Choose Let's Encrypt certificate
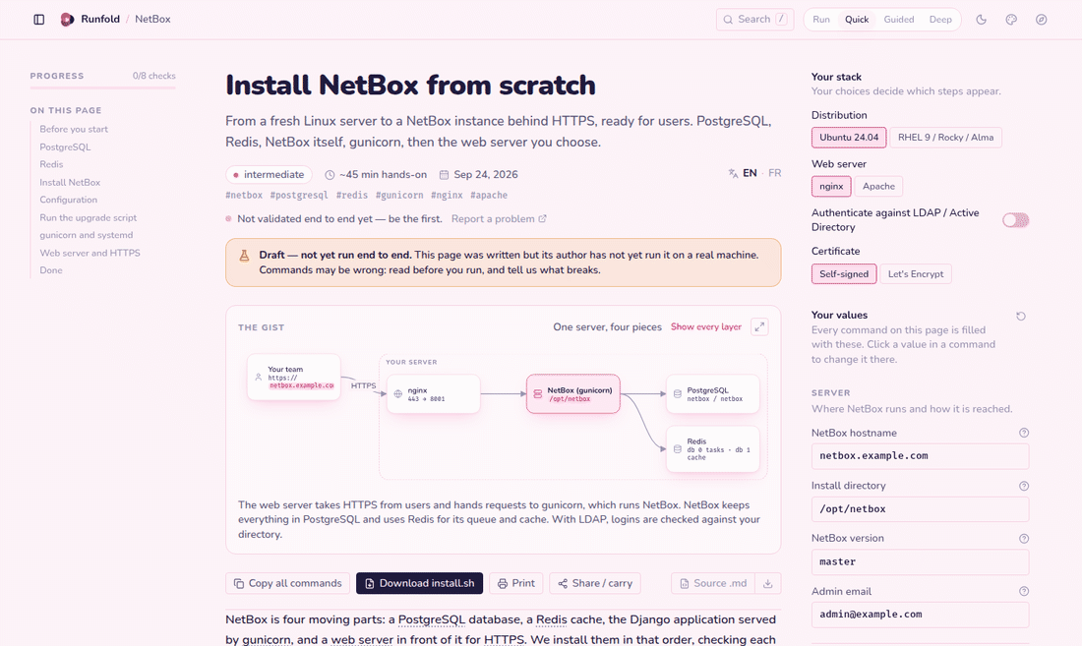This screenshot has height=646, width=1082. tap(916, 273)
